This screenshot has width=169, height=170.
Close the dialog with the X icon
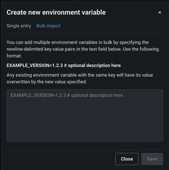tap(160, 12)
